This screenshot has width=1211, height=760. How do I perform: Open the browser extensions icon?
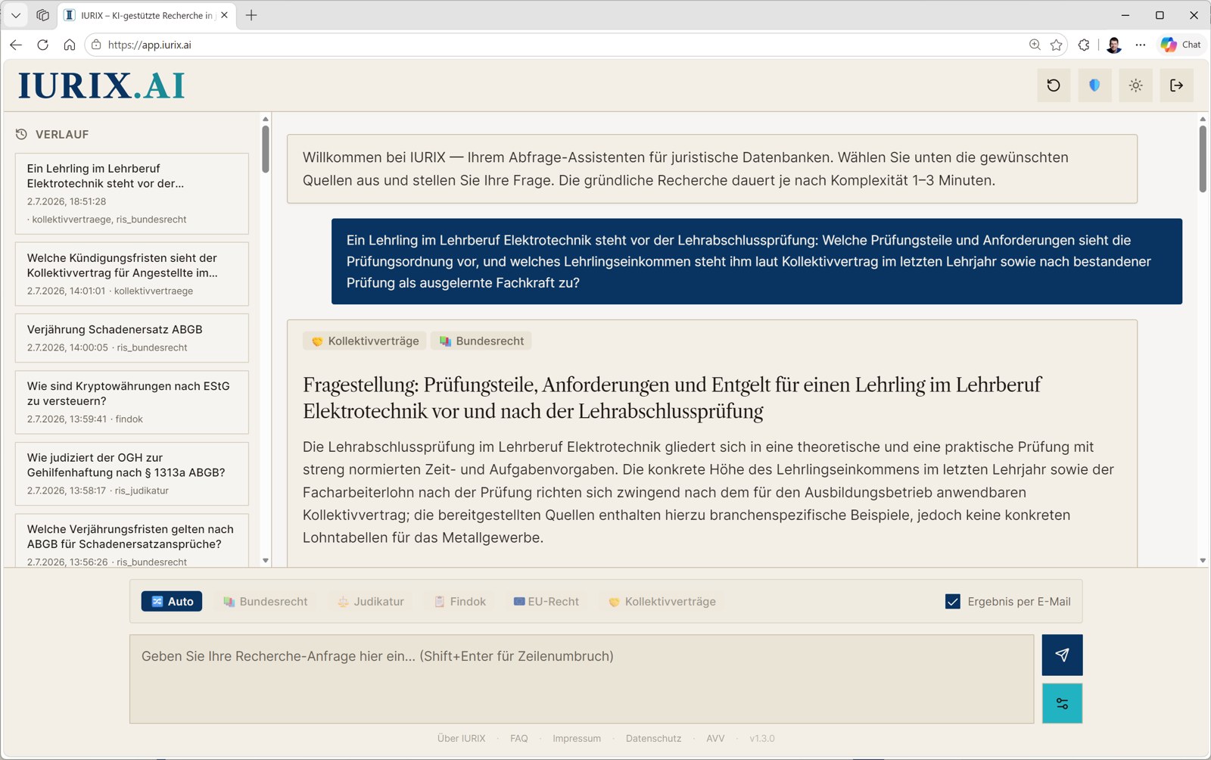pyautogui.click(x=1084, y=45)
